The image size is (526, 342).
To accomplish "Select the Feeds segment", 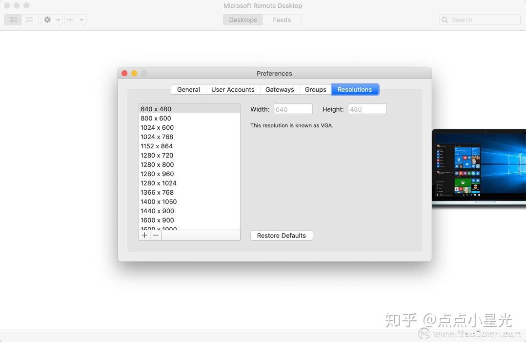I will pyautogui.click(x=282, y=20).
